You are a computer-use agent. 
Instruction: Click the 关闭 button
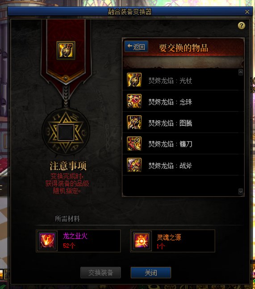point(151,272)
